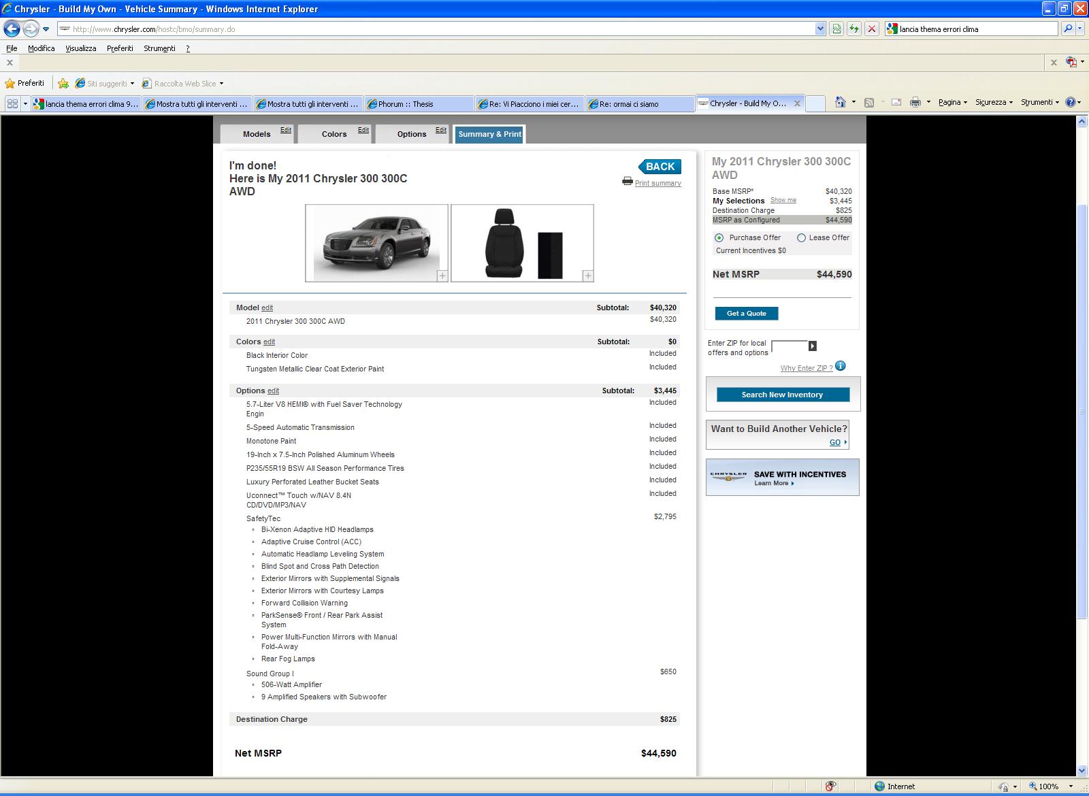
Task: Click the Get a Quote button
Action: pyautogui.click(x=747, y=314)
